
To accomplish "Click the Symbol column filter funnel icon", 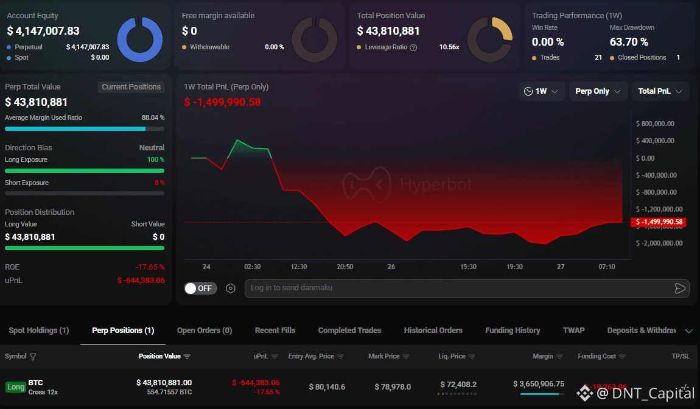I will (33, 356).
